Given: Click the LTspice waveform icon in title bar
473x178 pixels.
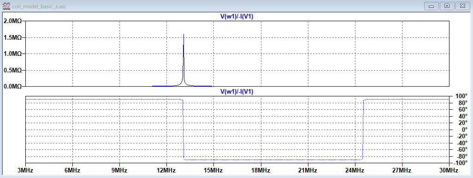Looking at the screenshot, I should coord(6,6).
